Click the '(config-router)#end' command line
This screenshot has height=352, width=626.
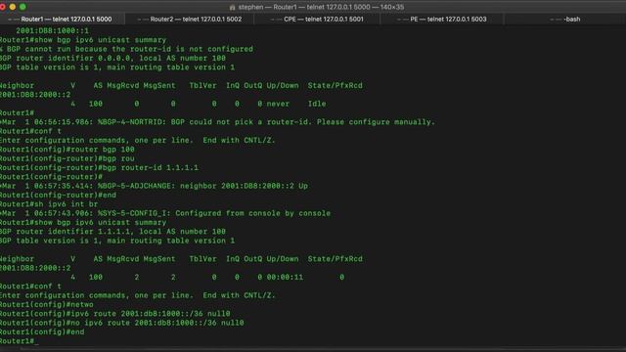[59, 196]
